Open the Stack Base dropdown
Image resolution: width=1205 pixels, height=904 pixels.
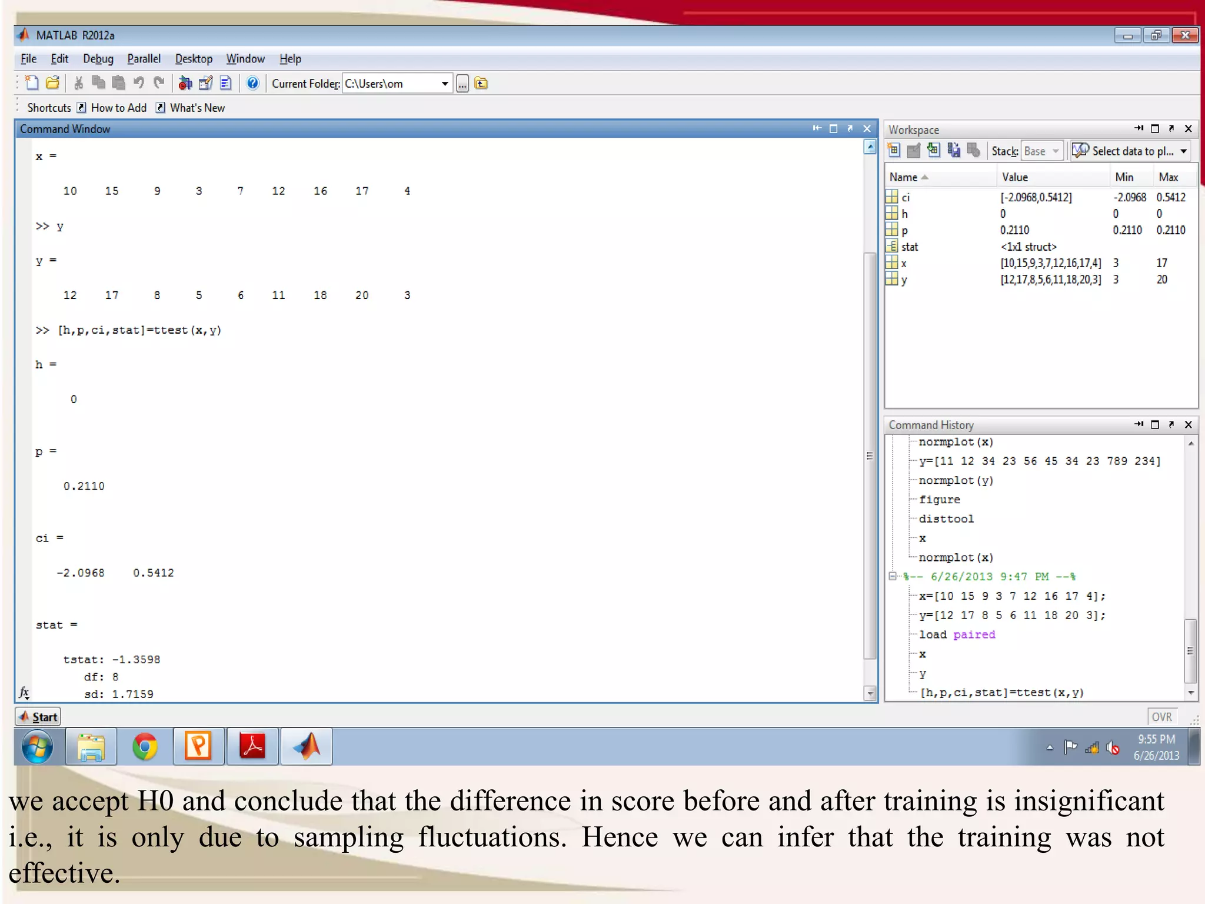click(1042, 151)
